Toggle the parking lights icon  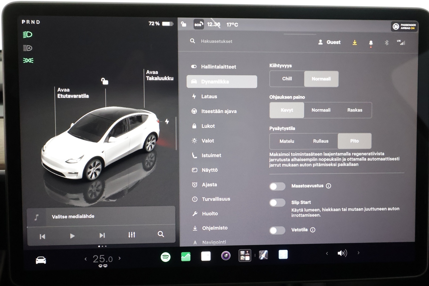pyautogui.click(x=28, y=60)
